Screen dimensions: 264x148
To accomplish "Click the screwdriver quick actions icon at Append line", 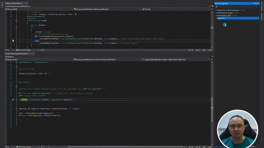I will (13, 99).
